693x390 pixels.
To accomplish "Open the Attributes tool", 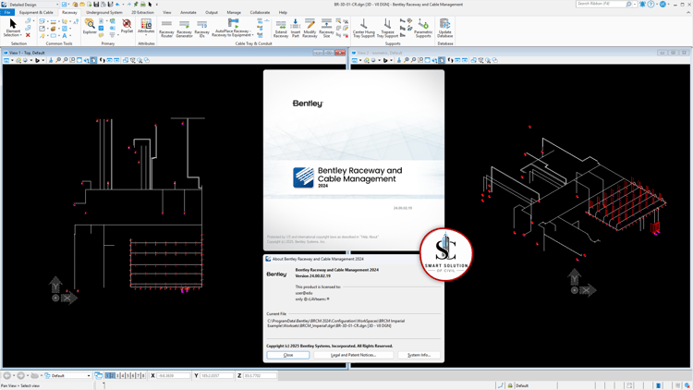I will [x=146, y=27].
